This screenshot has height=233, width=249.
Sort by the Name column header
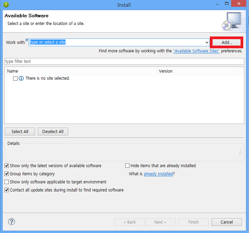(81, 71)
